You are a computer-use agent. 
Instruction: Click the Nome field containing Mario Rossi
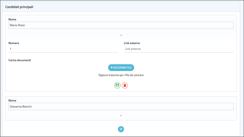coord(121,25)
